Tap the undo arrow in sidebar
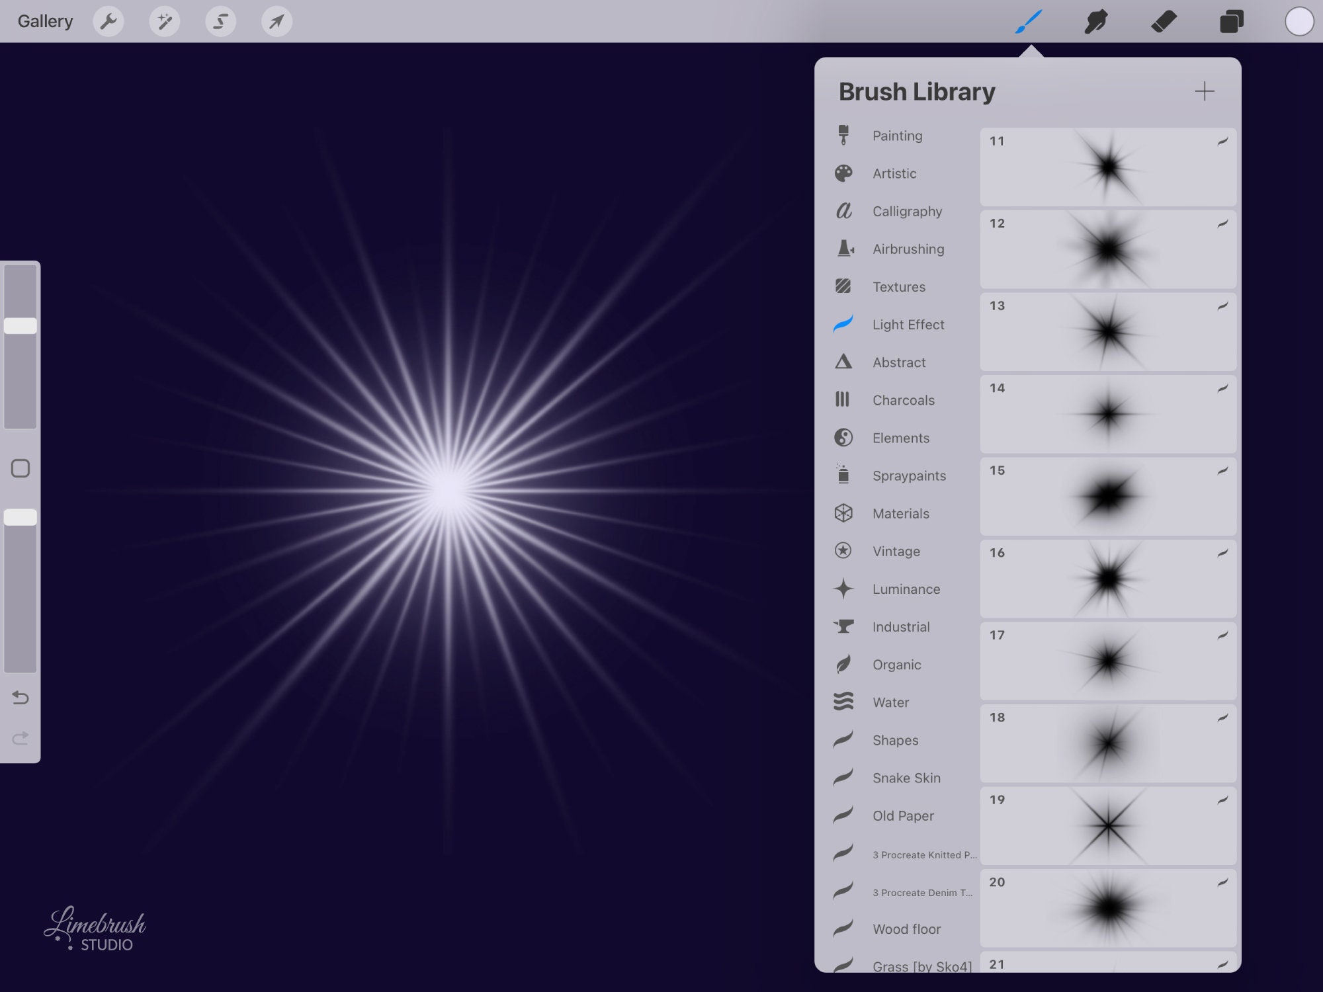1323x992 pixels. (x=21, y=697)
